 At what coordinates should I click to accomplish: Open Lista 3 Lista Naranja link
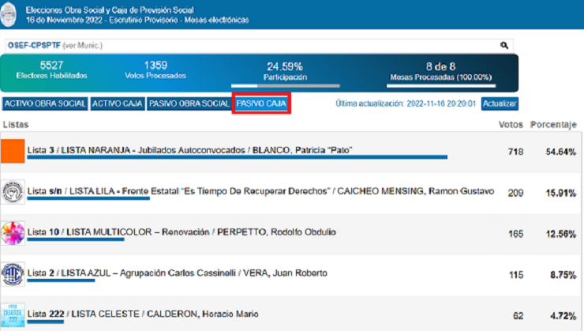(189, 150)
